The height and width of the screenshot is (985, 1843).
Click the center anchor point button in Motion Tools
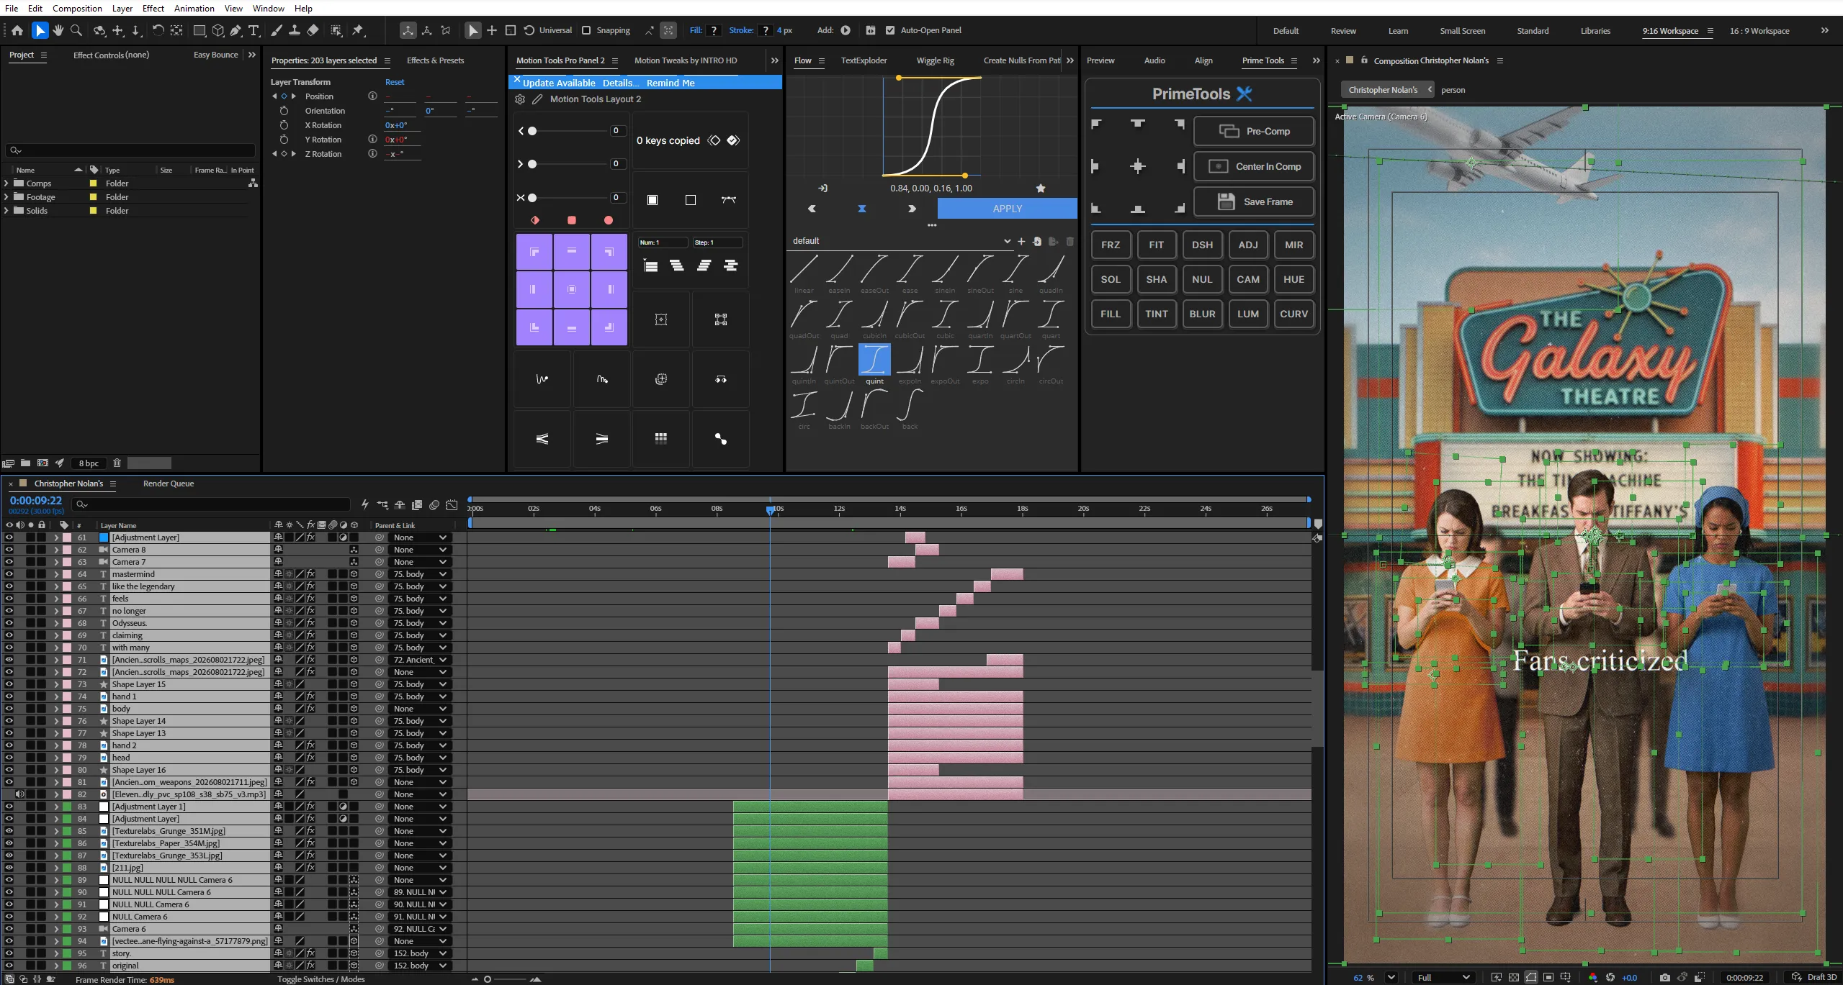point(572,289)
